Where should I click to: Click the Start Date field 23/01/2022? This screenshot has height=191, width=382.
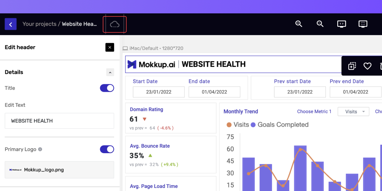click(x=159, y=92)
